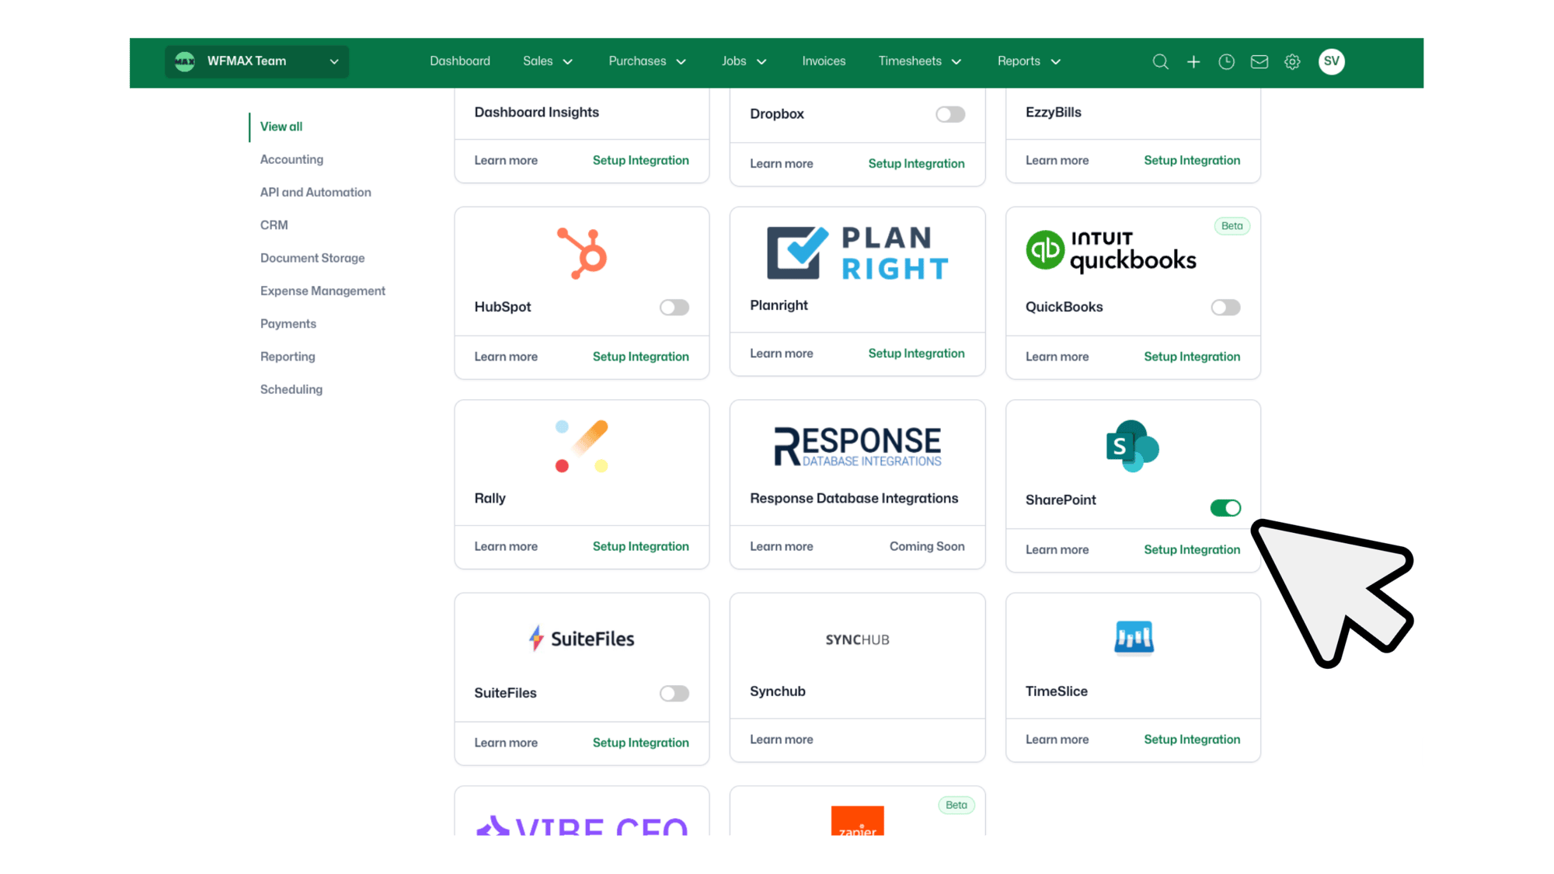Expand the WFMAX Team account dropdown
The height and width of the screenshot is (874, 1554).
pos(256,61)
